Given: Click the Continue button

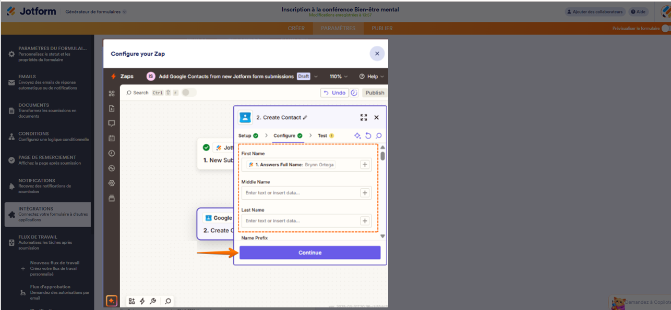Looking at the screenshot, I should pos(310,253).
